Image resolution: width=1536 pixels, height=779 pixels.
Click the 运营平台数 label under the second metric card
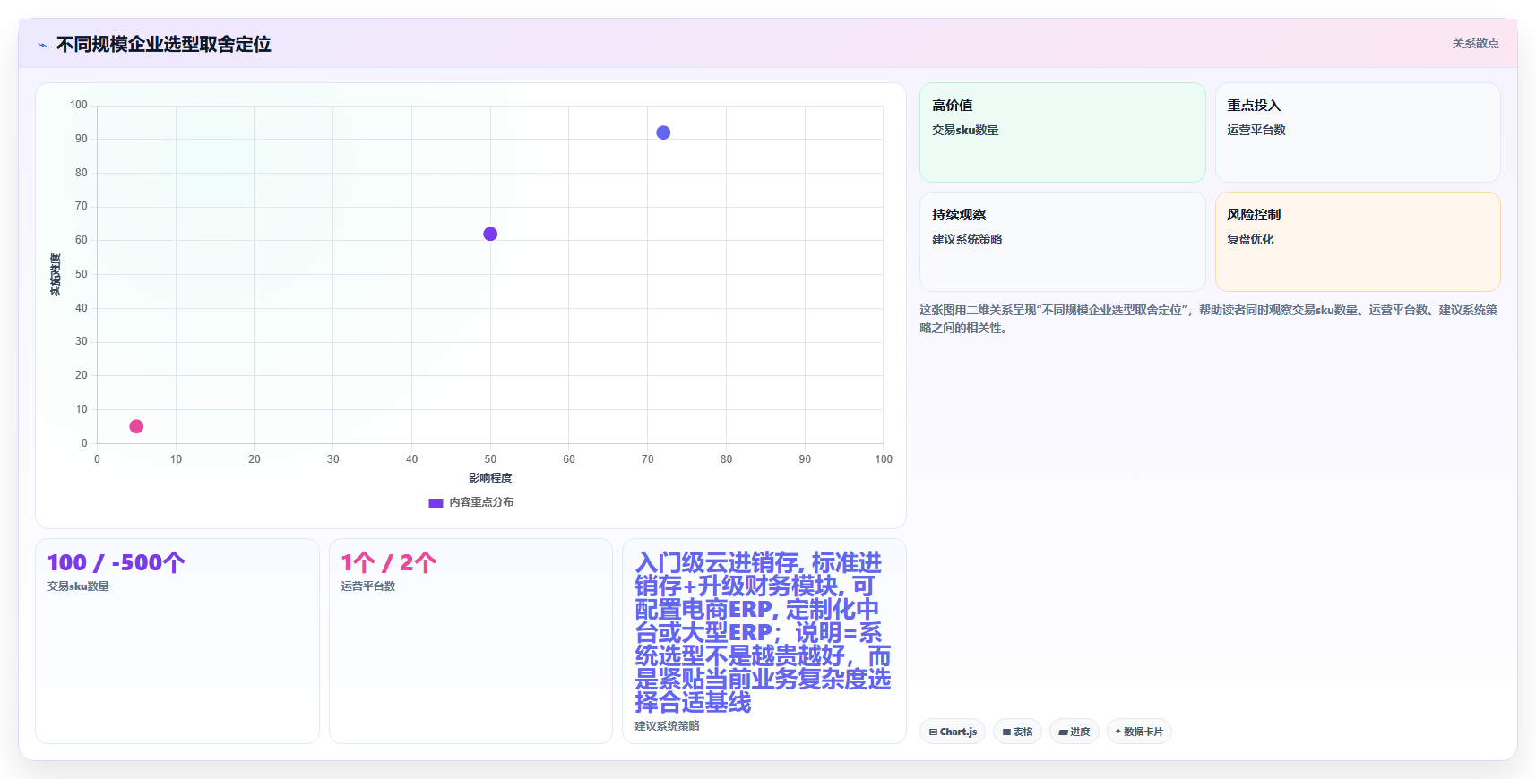point(368,586)
